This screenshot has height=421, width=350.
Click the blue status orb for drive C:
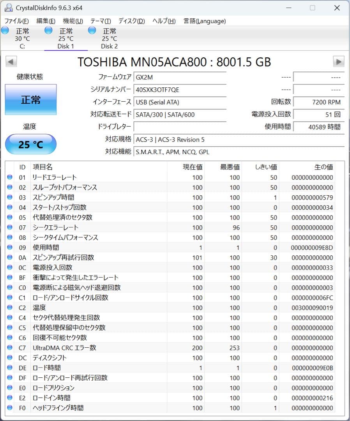(5, 30)
